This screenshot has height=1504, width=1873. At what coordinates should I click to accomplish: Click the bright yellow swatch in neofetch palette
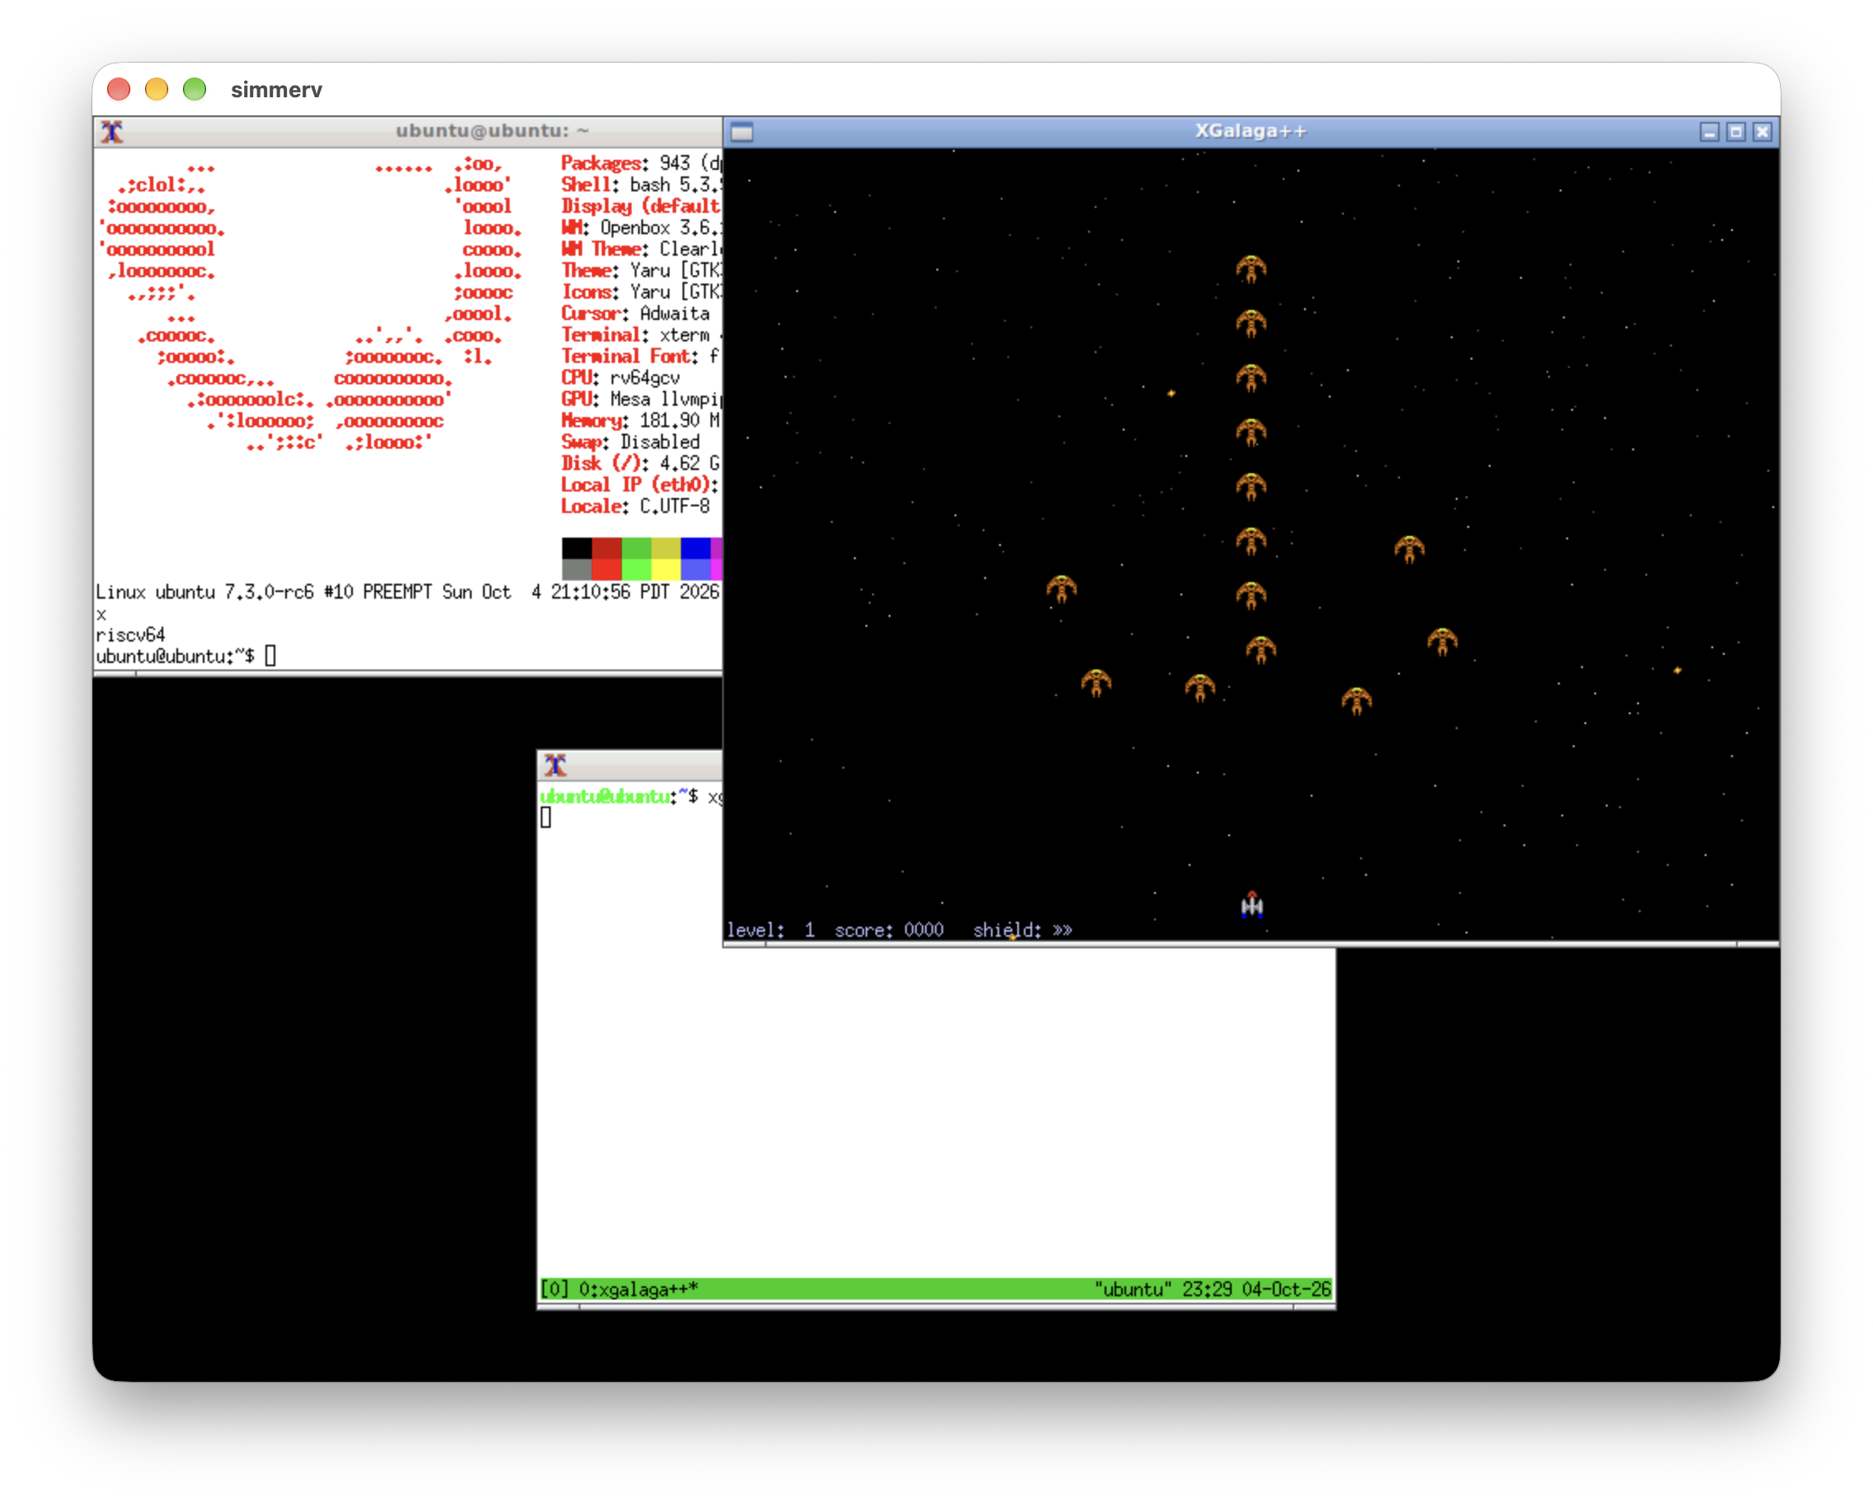pos(666,570)
